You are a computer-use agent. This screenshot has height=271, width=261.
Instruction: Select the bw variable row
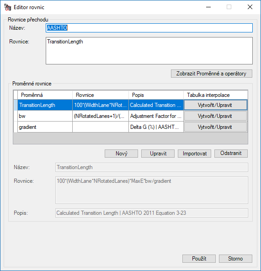tap(131, 116)
